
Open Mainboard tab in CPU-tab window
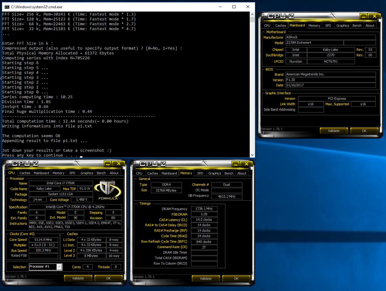(x=41, y=173)
